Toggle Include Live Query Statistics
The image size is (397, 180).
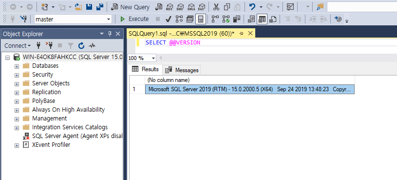(226, 19)
